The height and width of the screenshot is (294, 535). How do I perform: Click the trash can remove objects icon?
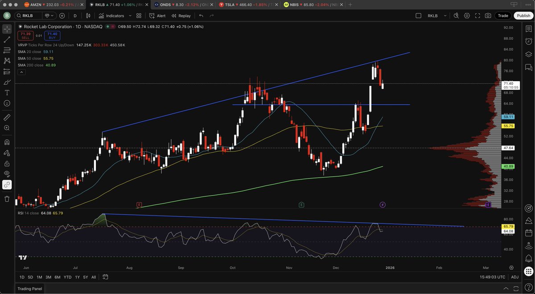7,199
